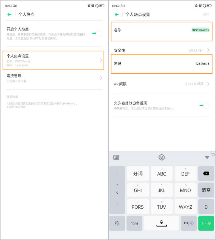Screen dimensions: 216x240
Task: Tap back arrow on 个人热点 screen
Action: tap(9, 14)
